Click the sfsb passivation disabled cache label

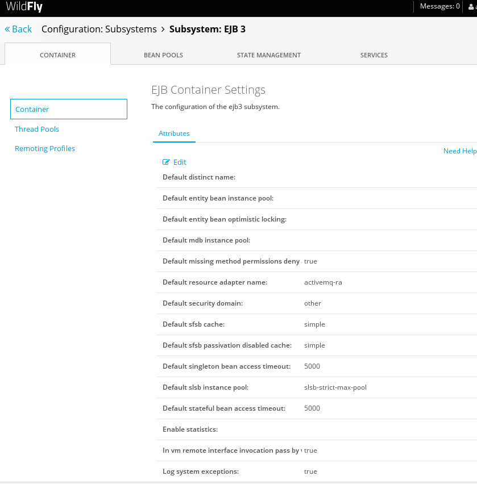tap(227, 345)
